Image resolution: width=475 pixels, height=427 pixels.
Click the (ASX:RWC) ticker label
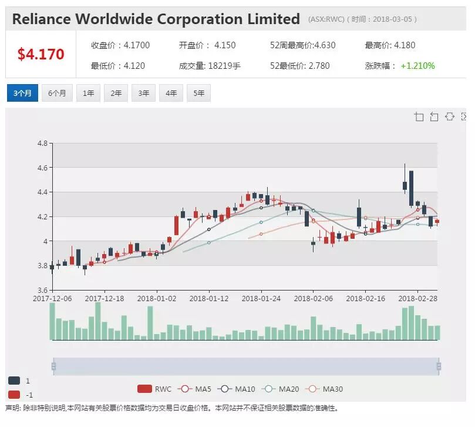pyautogui.click(x=326, y=19)
